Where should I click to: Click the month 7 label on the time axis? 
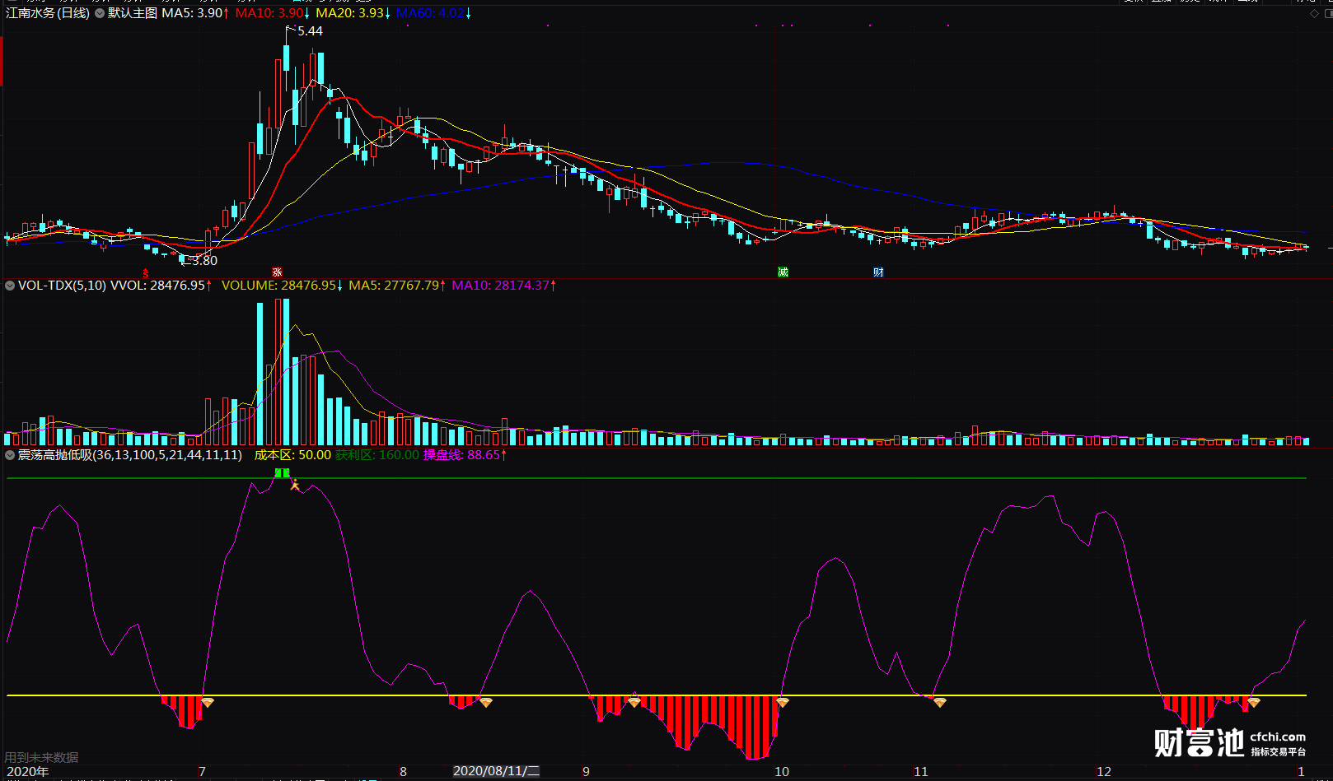pos(202,772)
